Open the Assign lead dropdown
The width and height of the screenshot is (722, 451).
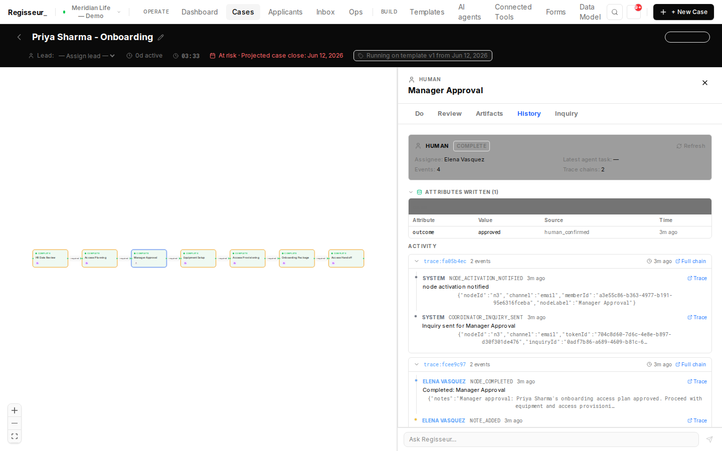(x=87, y=56)
